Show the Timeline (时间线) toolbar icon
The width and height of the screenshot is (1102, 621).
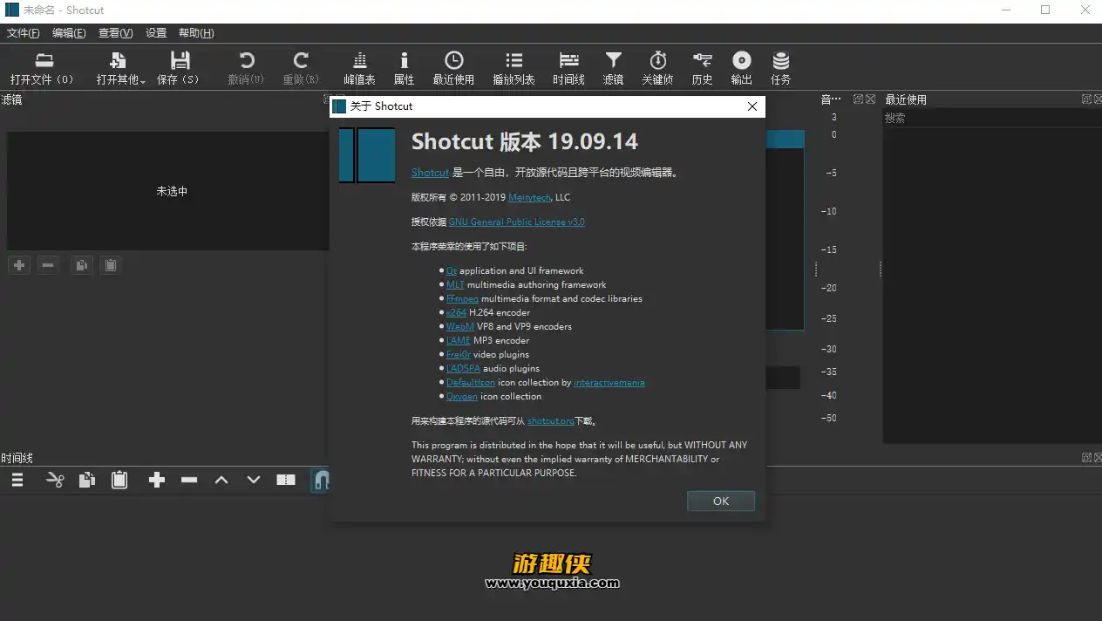coord(569,60)
